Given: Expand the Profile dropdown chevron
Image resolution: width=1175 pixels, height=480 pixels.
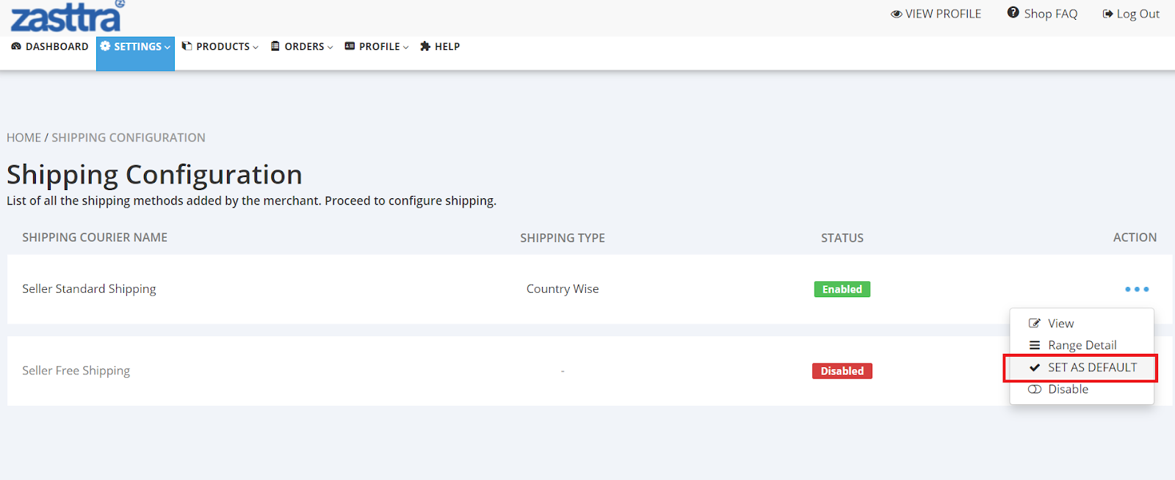Looking at the screenshot, I should click(x=406, y=48).
